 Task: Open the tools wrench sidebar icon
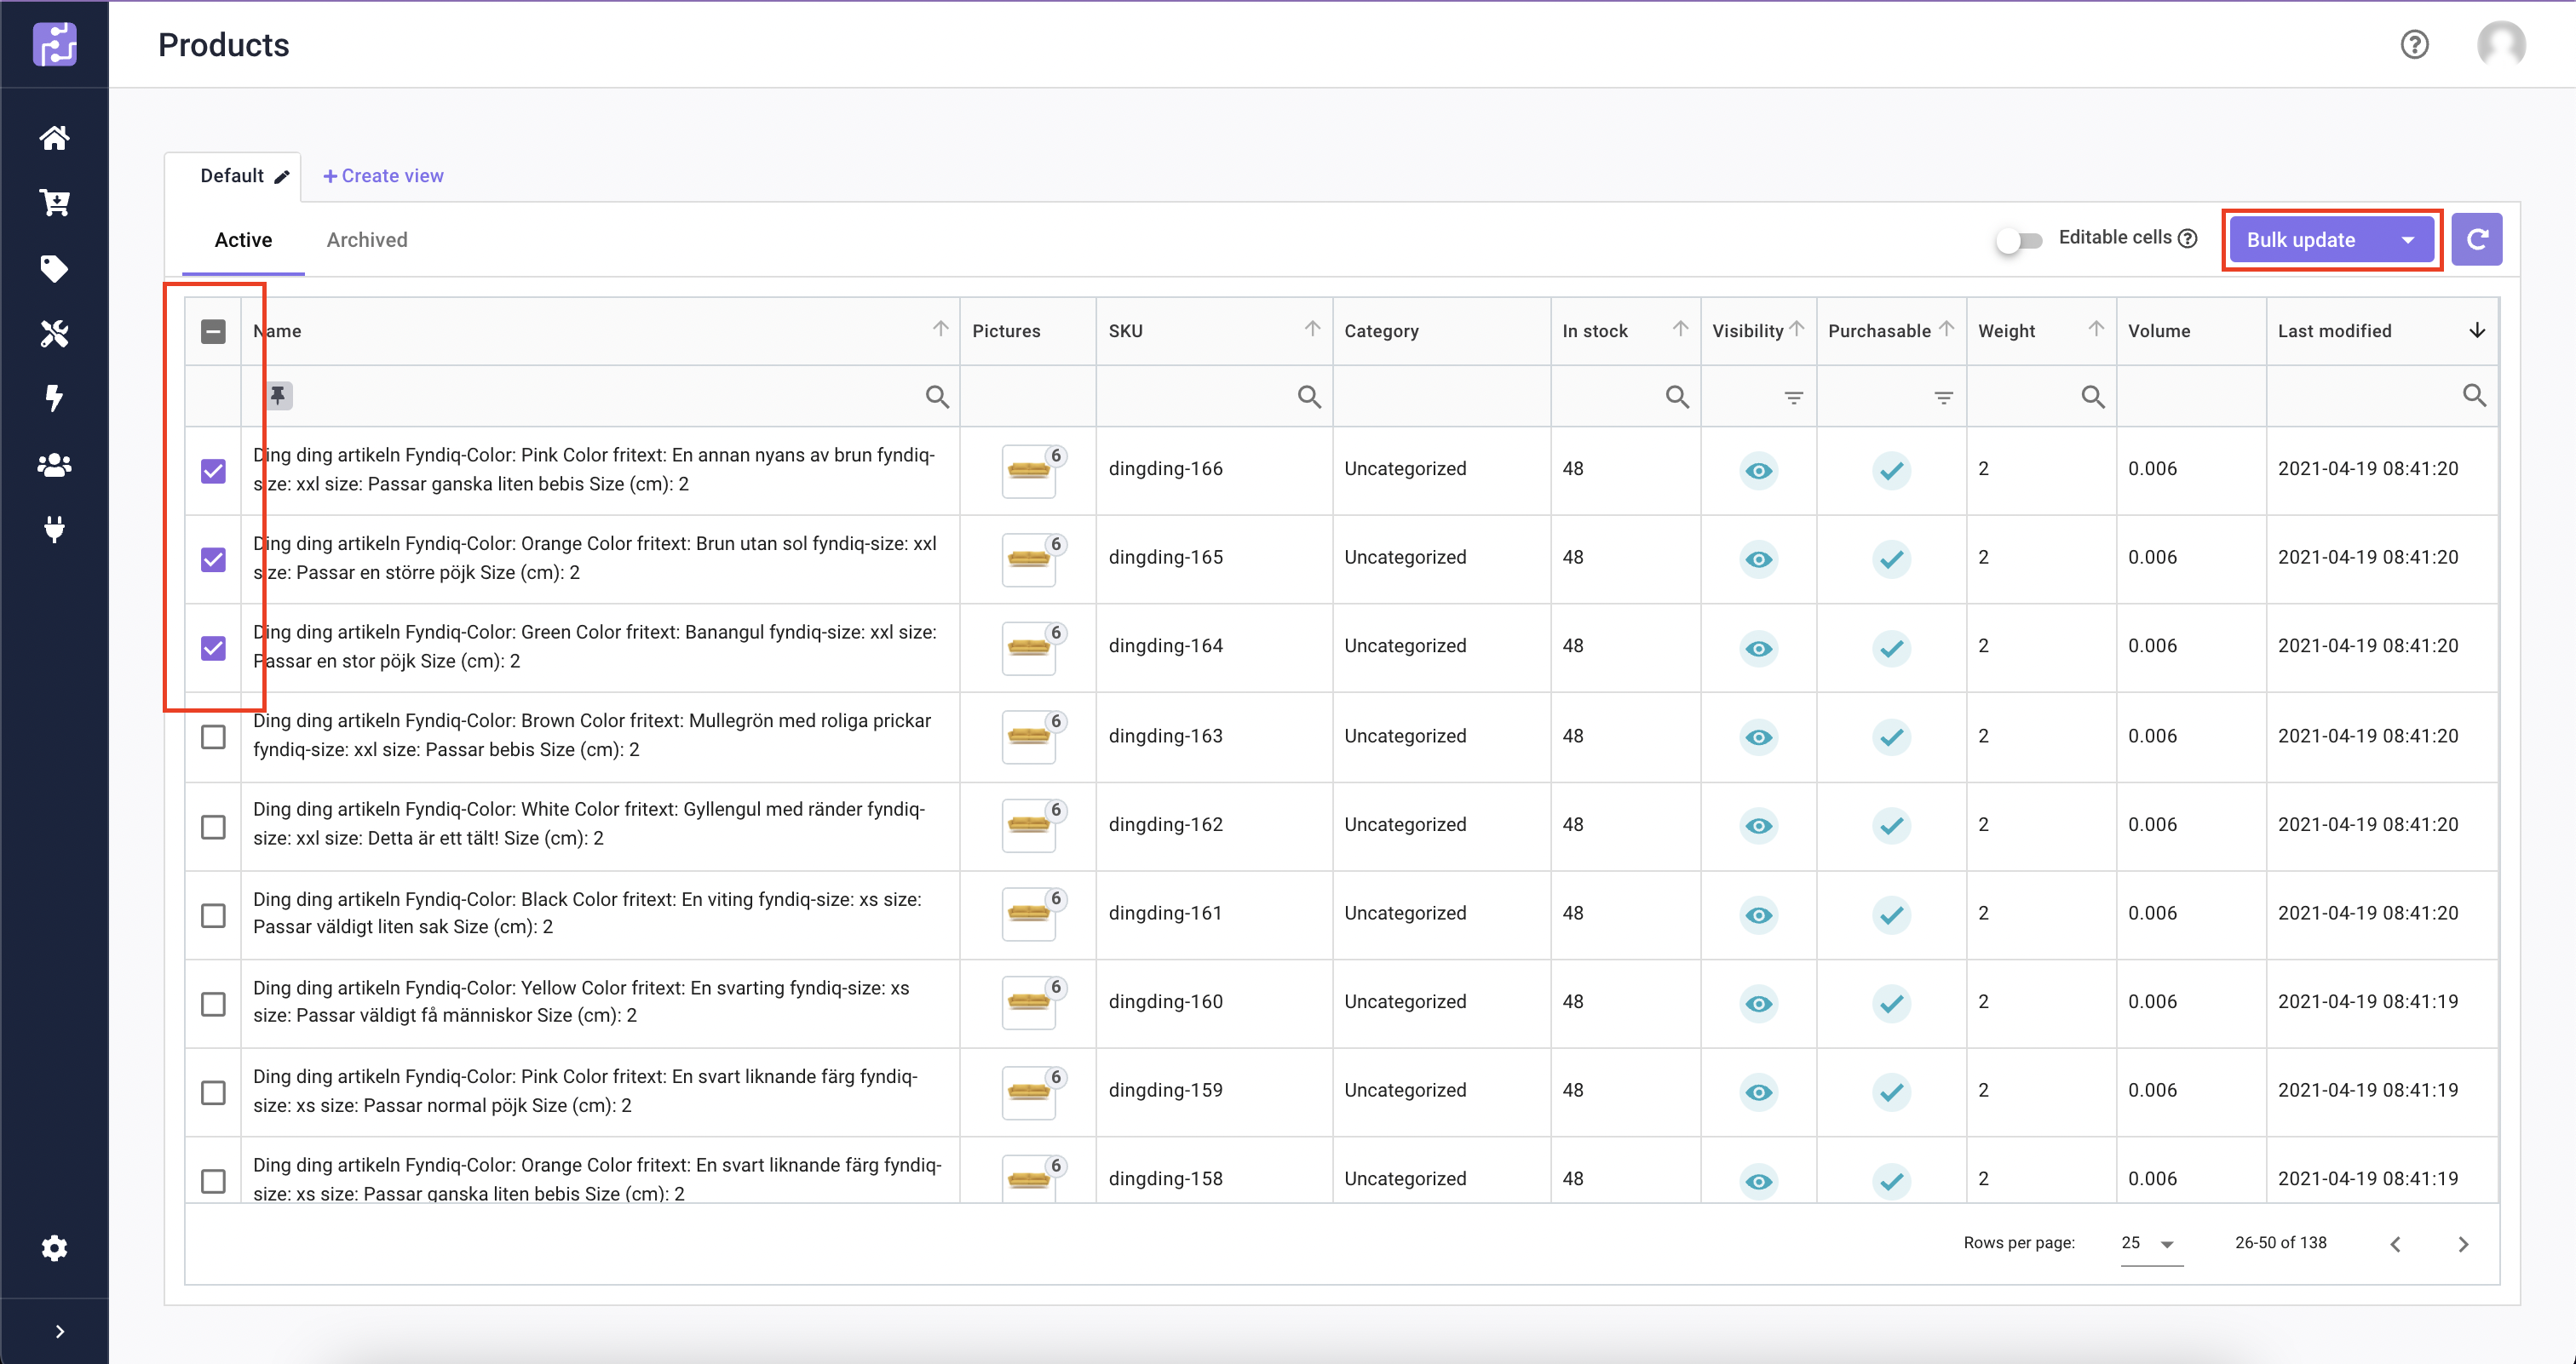click(54, 334)
